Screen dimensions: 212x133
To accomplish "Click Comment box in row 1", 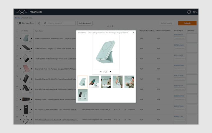I will [192, 38].
